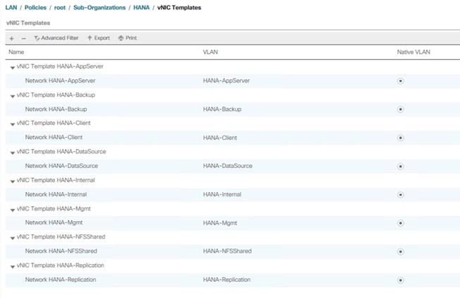Select Network HANA-Client row

(233, 138)
